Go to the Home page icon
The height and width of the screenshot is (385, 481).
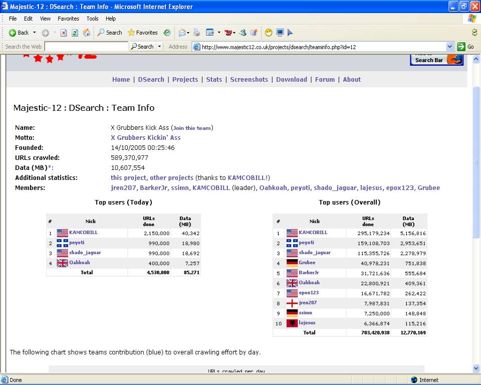coord(87,33)
